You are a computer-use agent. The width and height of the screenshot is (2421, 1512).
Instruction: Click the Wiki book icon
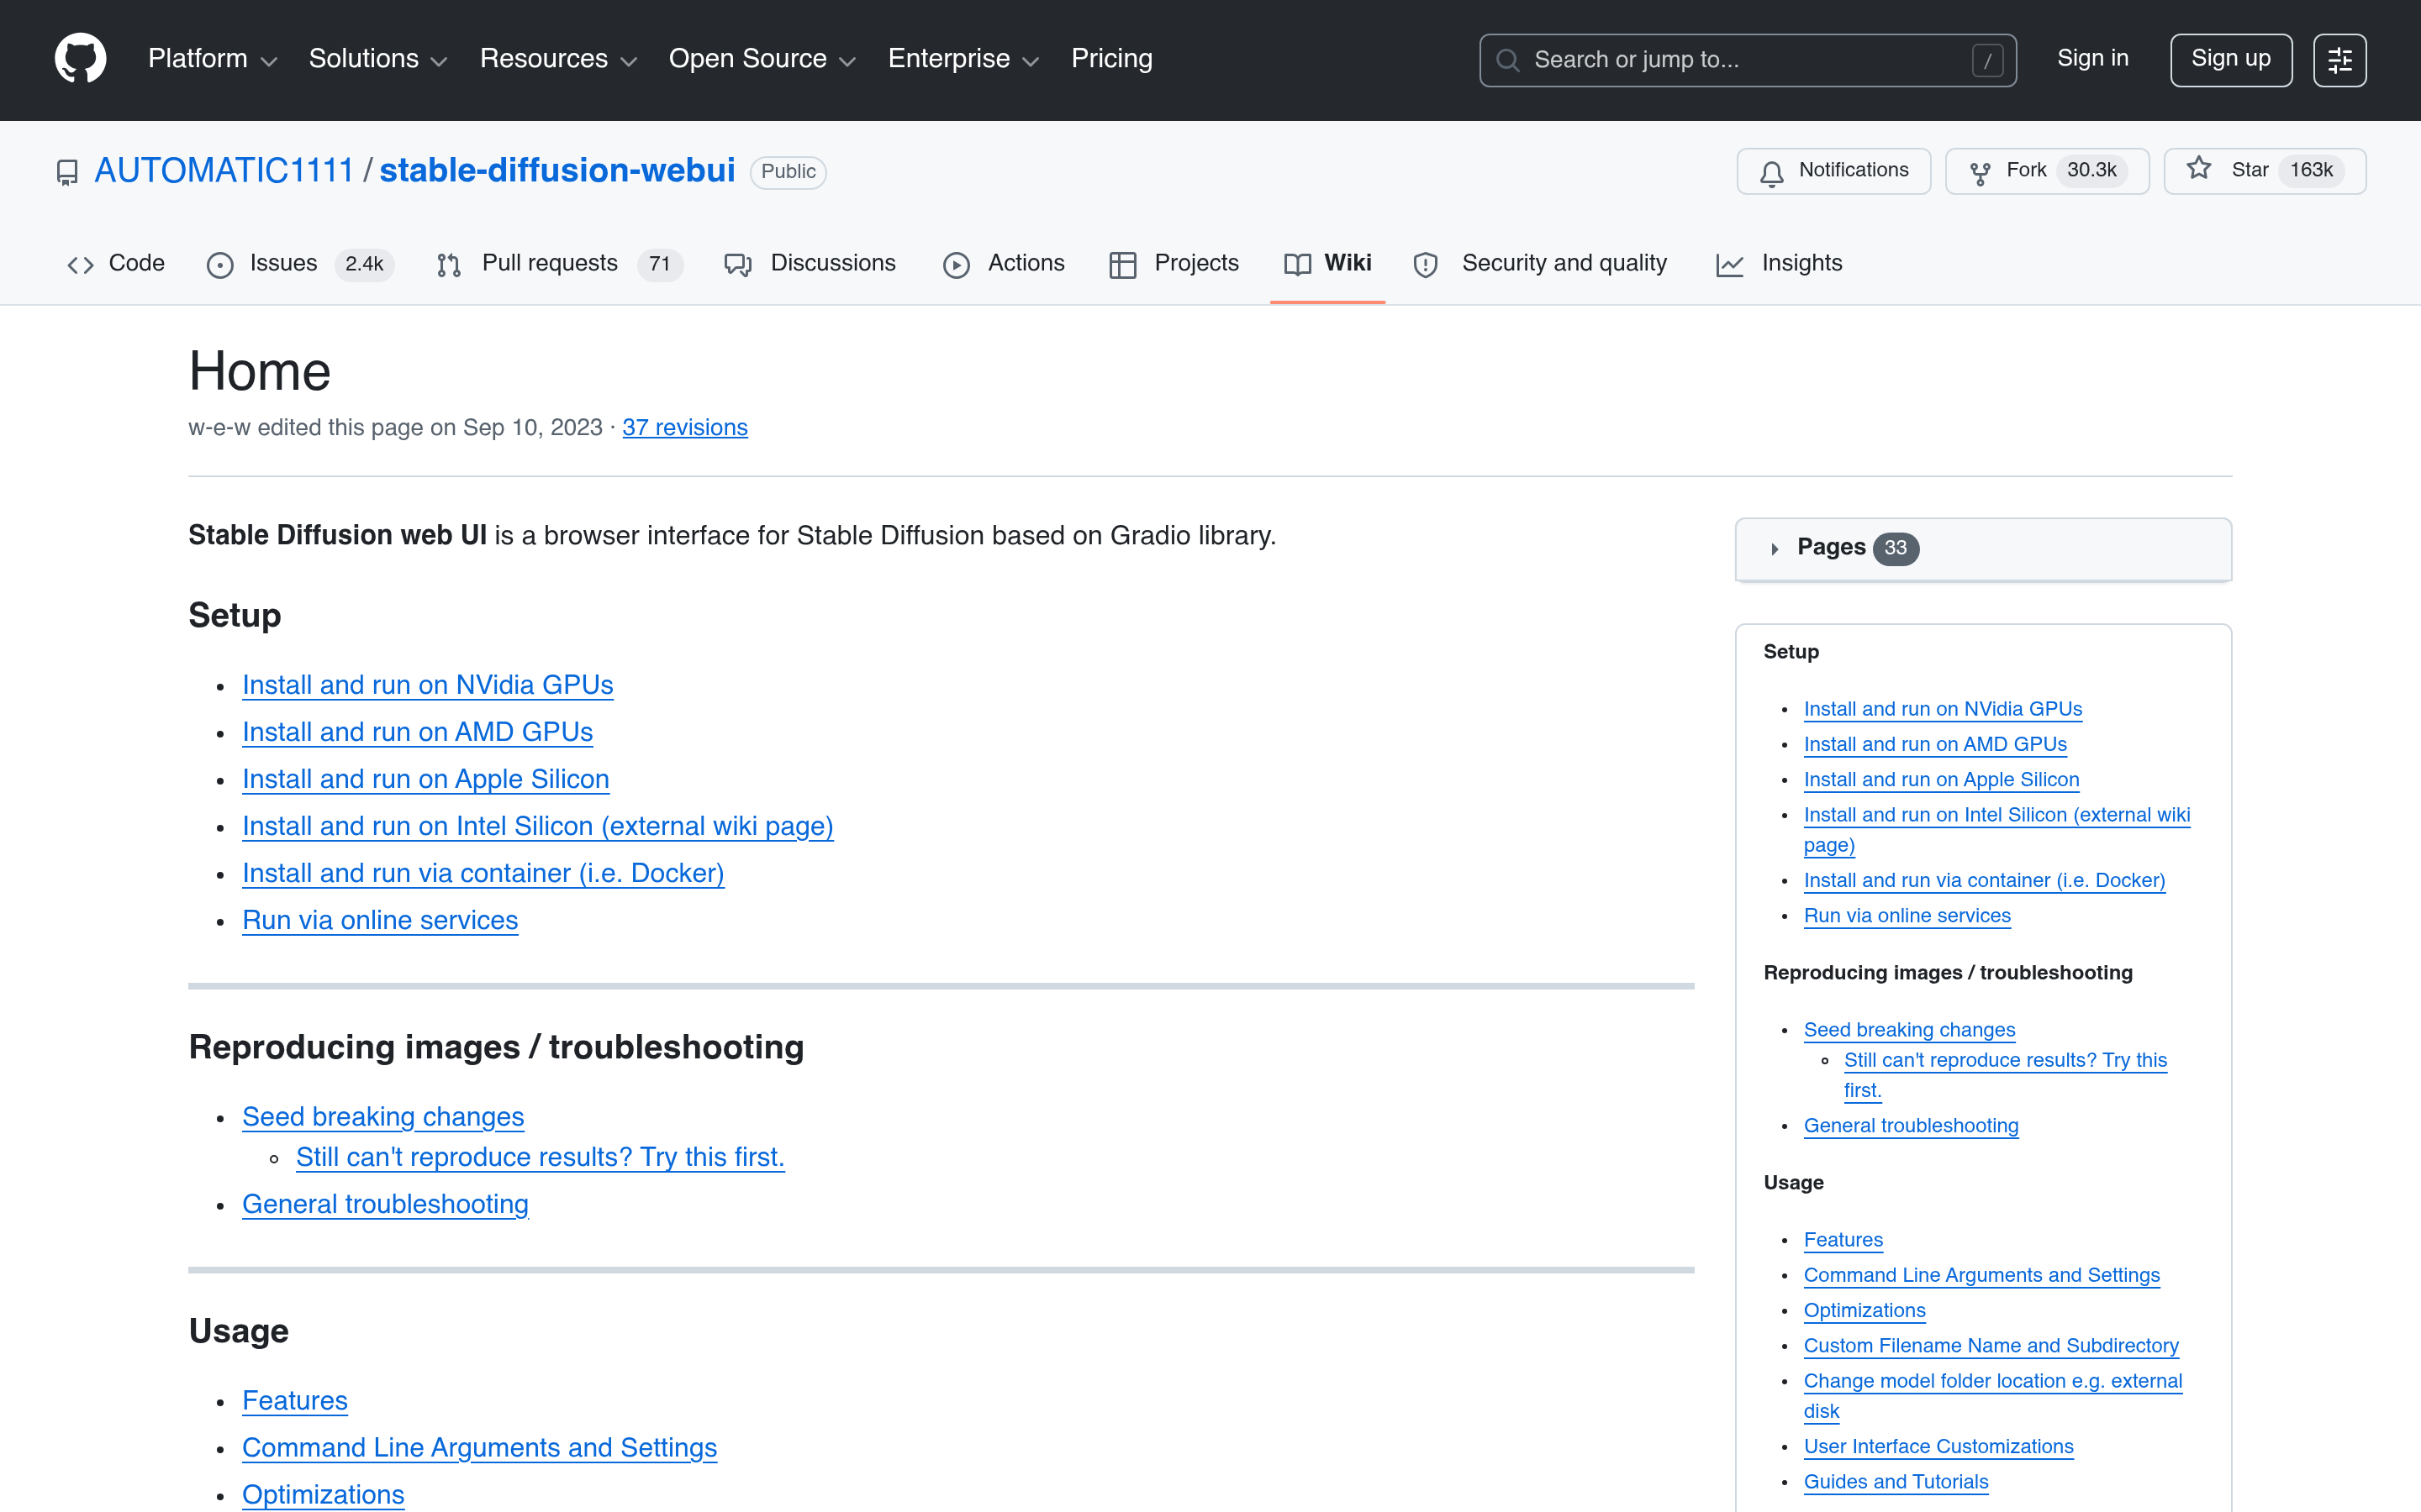pos(1298,265)
